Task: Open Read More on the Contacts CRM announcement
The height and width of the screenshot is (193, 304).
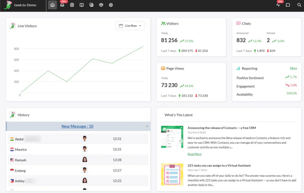Action: 194,154
